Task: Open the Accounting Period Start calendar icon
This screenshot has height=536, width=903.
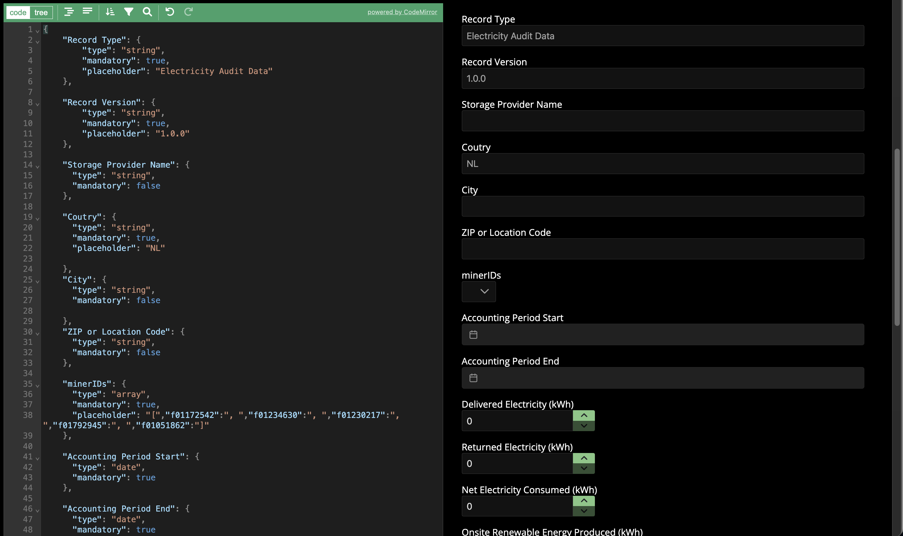Action: [x=473, y=334]
